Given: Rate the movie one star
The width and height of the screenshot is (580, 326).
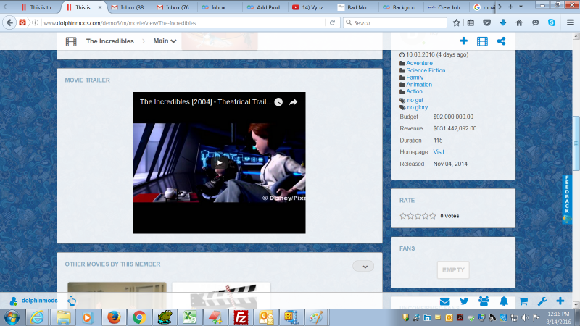Looking at the screenshot, I should click(x=403, y=216).
